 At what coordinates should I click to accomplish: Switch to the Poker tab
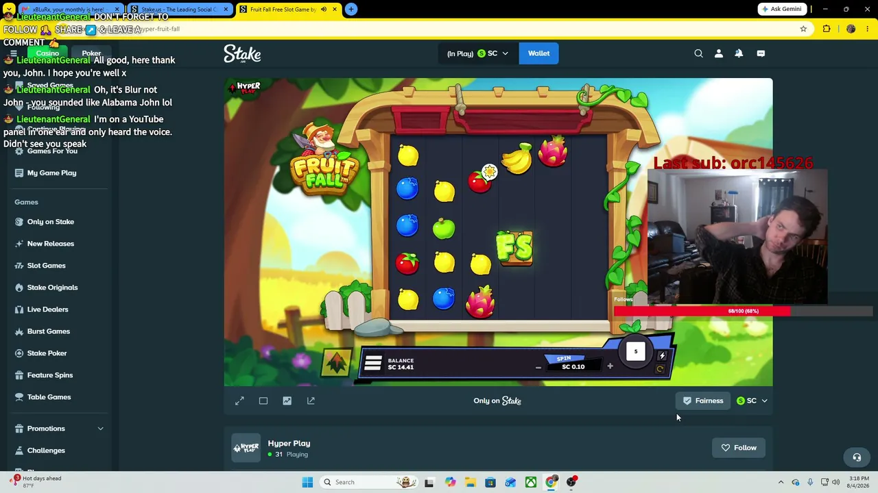coord(91,53)
